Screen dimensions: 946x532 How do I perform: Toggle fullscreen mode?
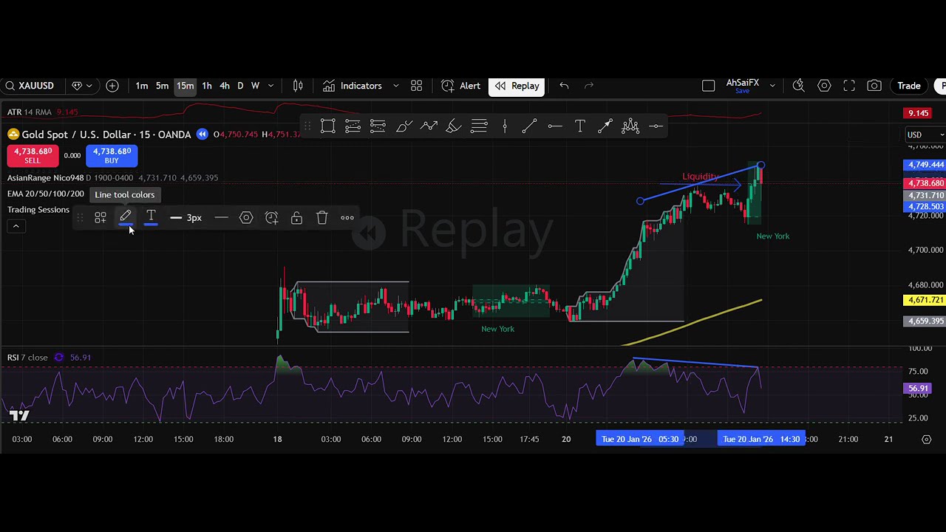coord(849,86)
